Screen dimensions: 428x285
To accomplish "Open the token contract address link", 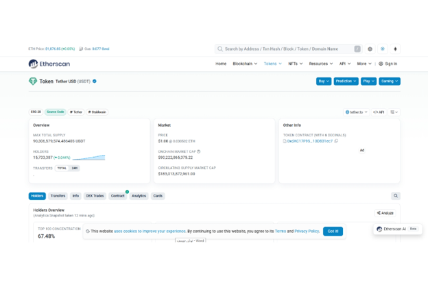I will pyautogui.click(x=310, y=141).
